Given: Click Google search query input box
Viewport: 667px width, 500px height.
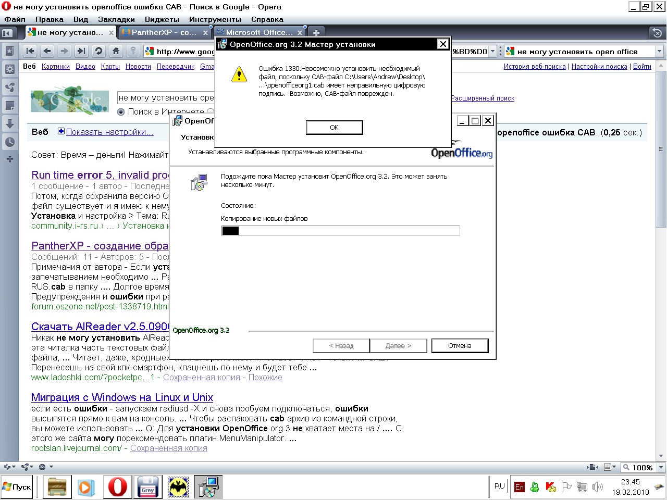Looking at the screenshot, I should pos(166,97).
